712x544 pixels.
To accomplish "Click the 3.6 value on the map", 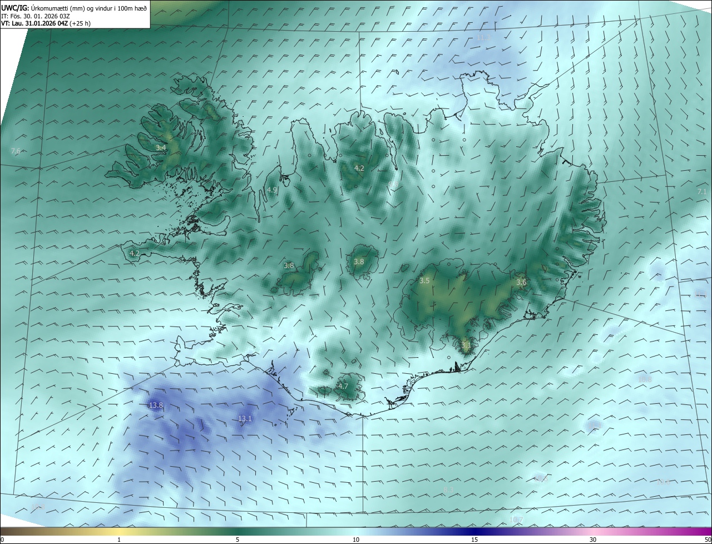I will click(521, 283).
